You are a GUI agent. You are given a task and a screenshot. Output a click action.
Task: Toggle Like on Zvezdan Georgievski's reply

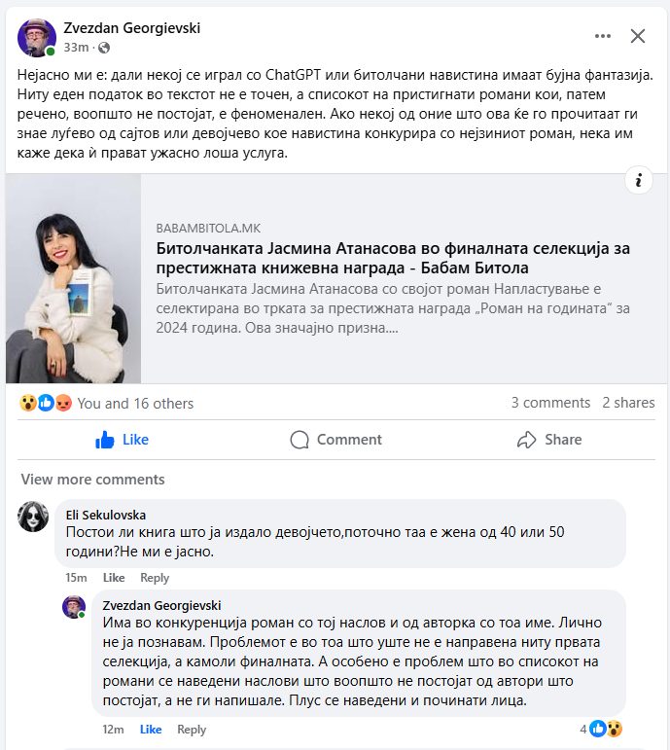[151, 730]
